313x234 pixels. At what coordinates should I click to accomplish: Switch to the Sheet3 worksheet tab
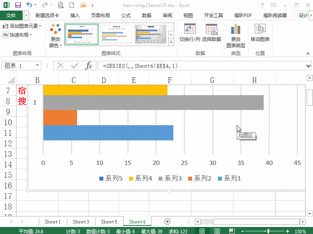point(81,221)
